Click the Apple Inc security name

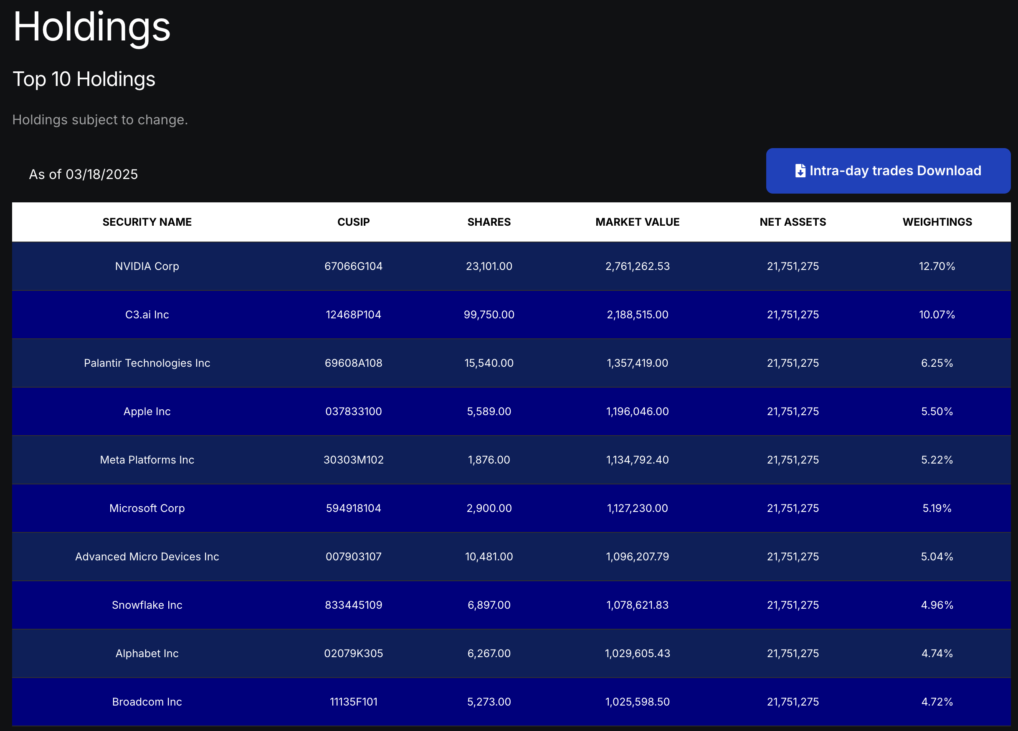[x=147, y=412]
